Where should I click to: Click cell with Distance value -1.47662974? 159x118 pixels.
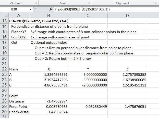point(48,101)
